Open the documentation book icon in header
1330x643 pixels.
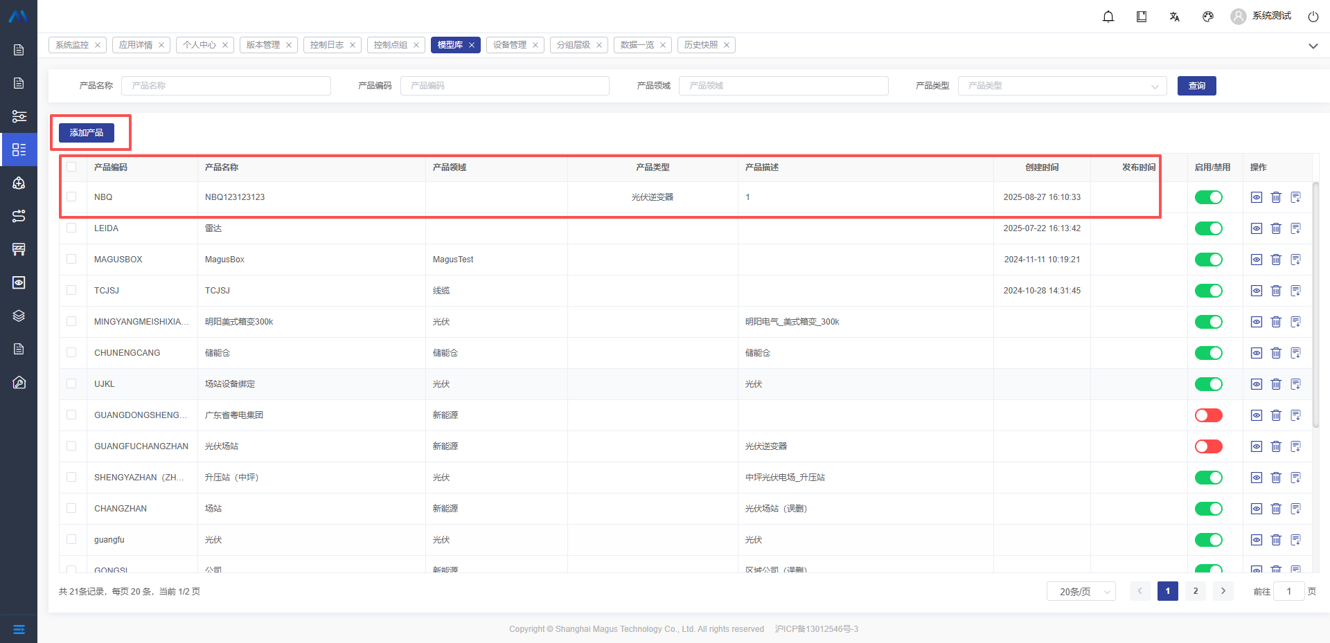[1142, 17]
